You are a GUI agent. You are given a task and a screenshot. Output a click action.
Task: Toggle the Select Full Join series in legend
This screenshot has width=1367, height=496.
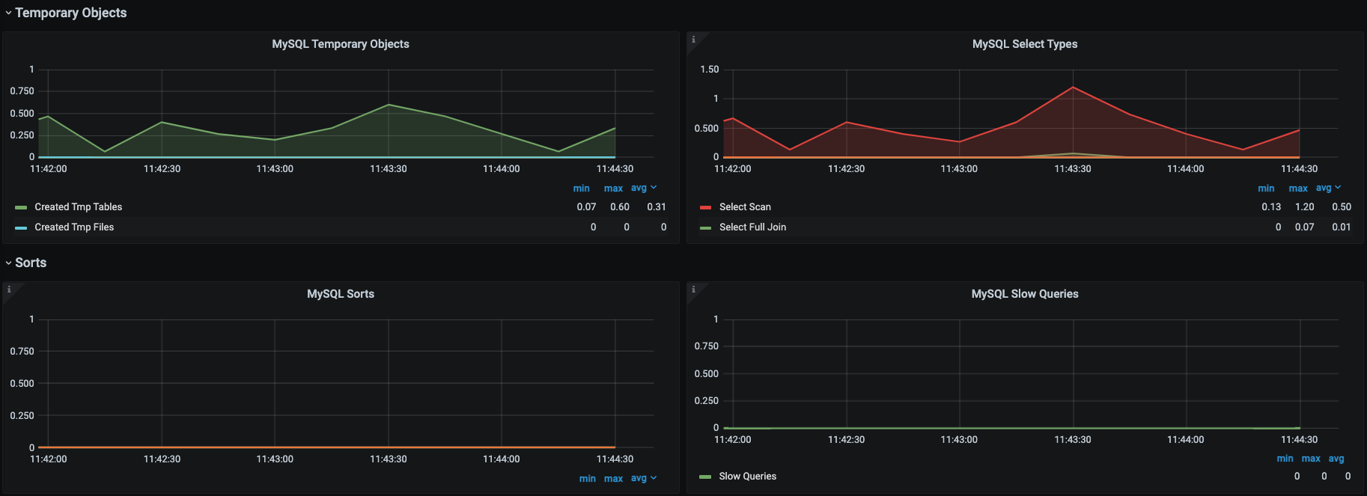click(752, 227)
